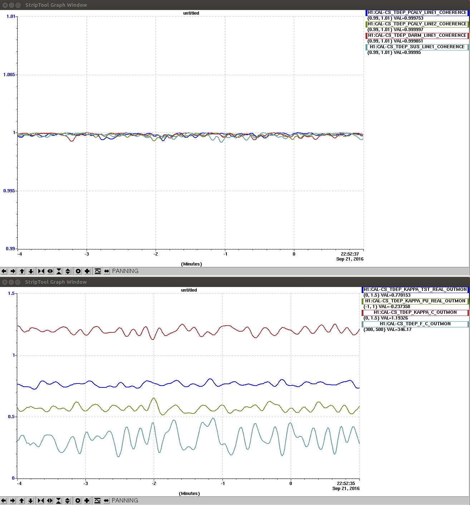Image resolution: width=470 pixels, height=505 pixels.
Task: Click the VAL=0.99995 readout text
Action: [407, 53]
